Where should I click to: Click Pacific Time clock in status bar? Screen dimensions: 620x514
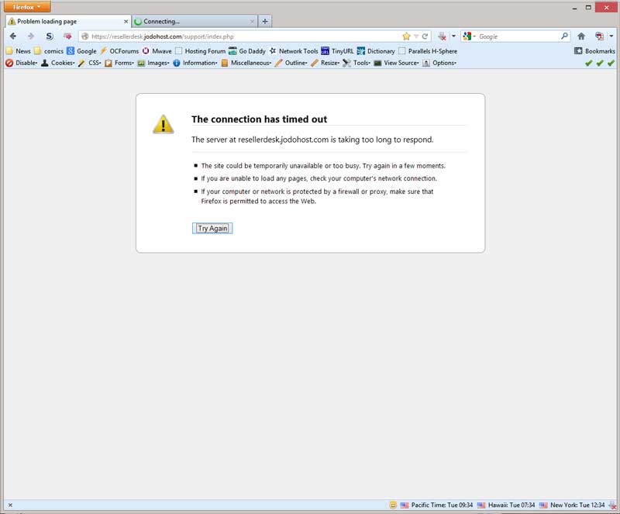(442, 505)
